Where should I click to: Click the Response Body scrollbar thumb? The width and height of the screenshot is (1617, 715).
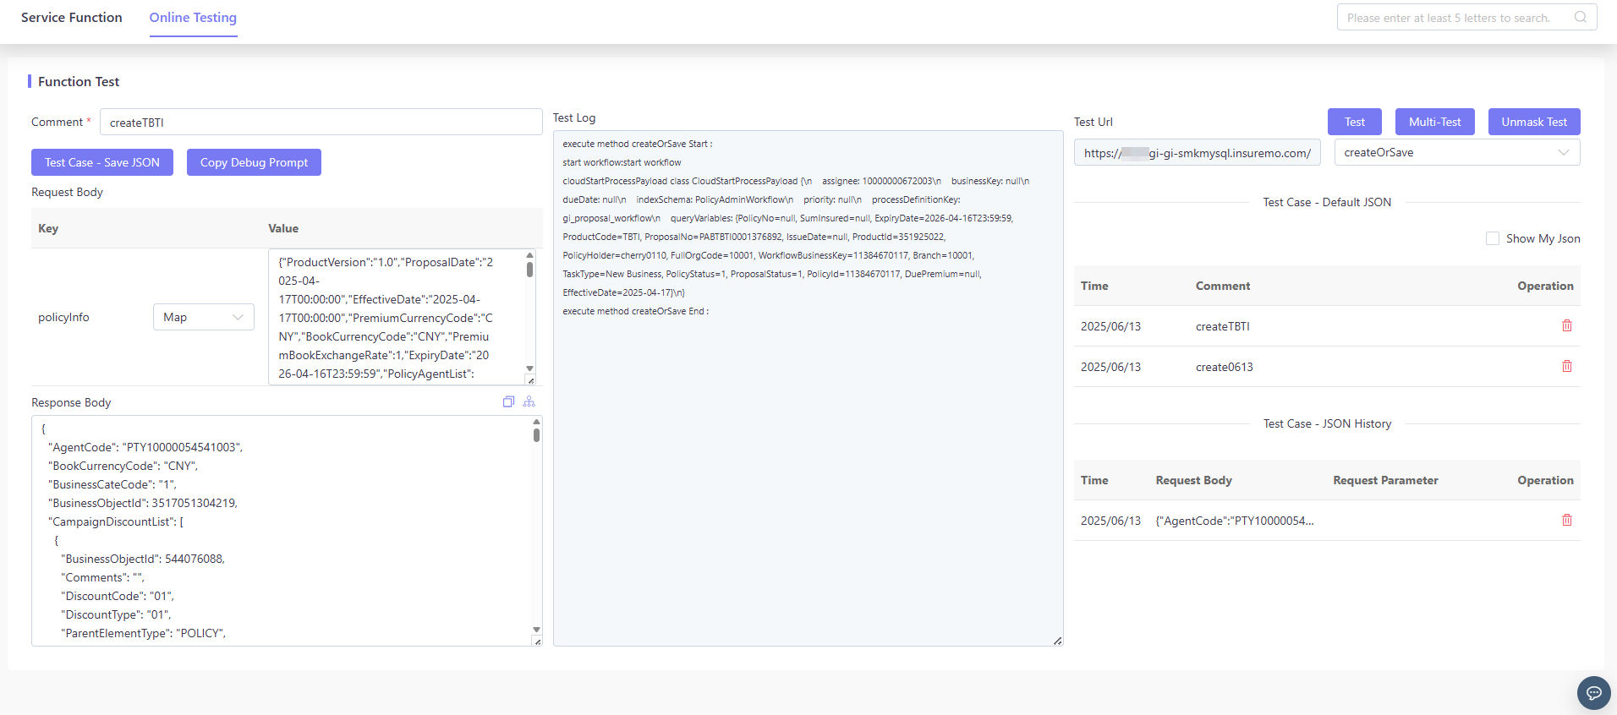(x=536, y=434)
